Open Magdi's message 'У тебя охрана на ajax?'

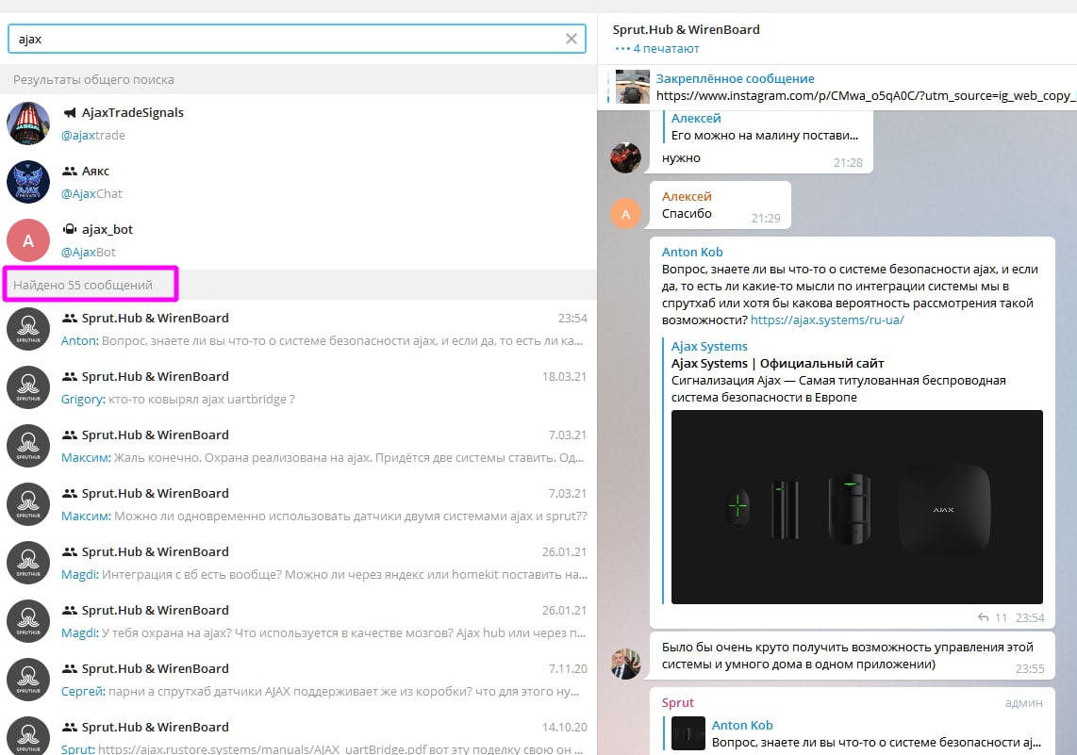(x=298, y=621)
